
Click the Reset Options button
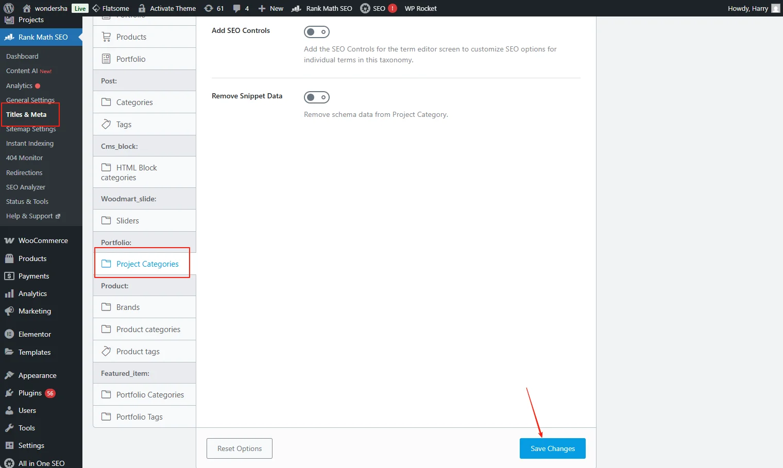tap(239, 448)
